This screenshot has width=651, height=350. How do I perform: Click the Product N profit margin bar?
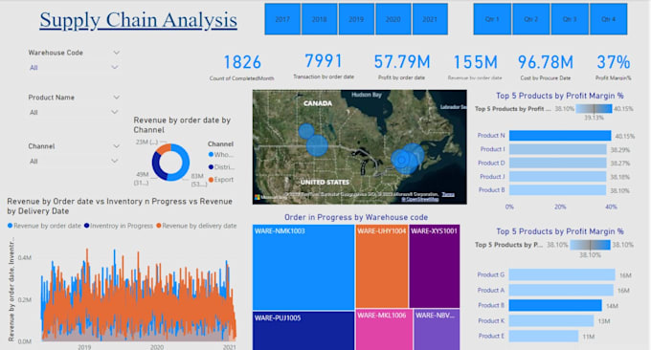pyautogui.click(x=560, y=136)
